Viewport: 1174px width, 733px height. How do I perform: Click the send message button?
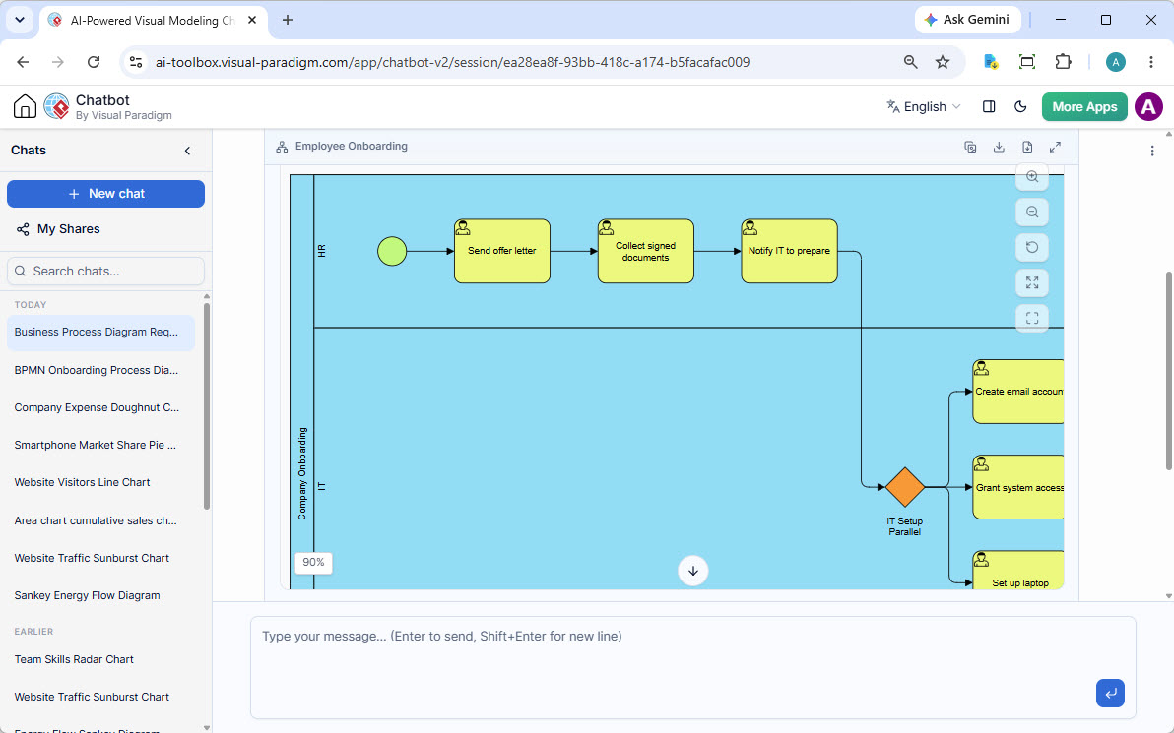tap(1110, 693)
